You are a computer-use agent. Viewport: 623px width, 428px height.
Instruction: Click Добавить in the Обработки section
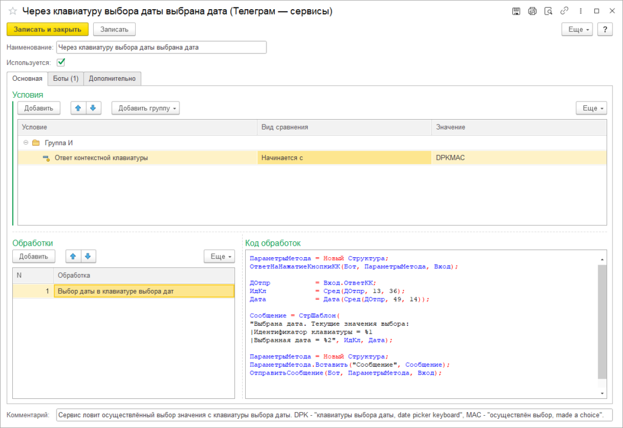[x=34, y=257]
